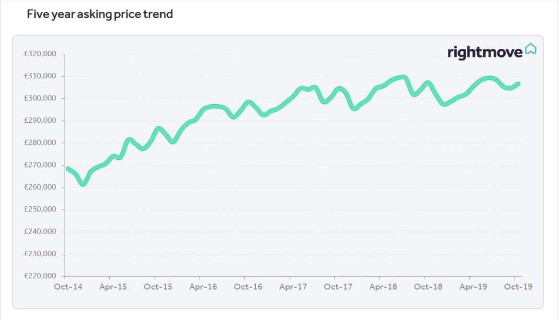Select the Oct-14 x-axis label

coord(68,287)
